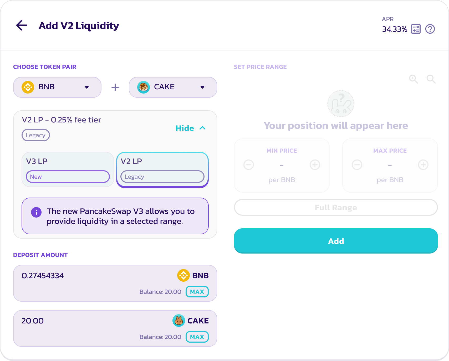Click the zoom out magnifier icon
Screen dimensions: 449x361
tap(431, 79)
